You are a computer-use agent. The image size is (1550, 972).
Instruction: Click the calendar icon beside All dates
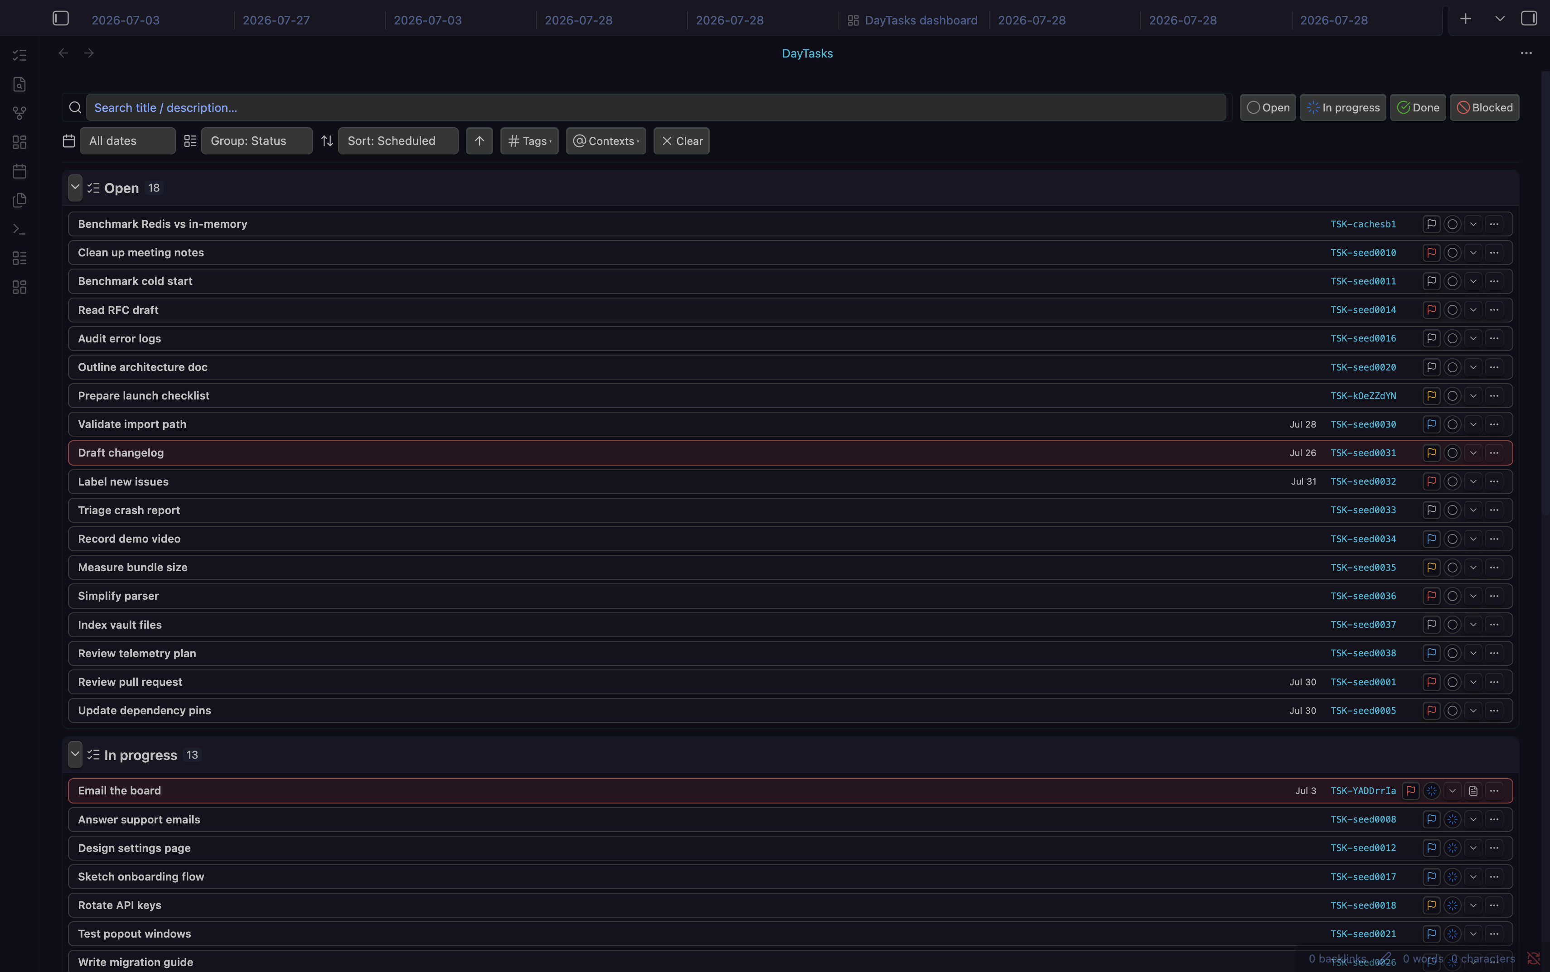(69, 141)
